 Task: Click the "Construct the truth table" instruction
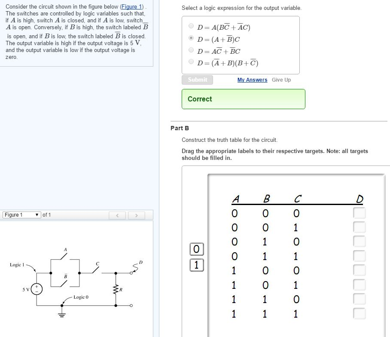click(x=229, y=140)
